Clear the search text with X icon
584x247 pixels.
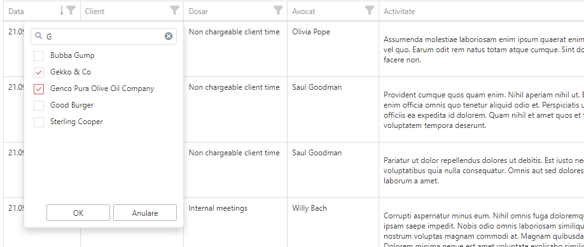click(x=169, y=36)
